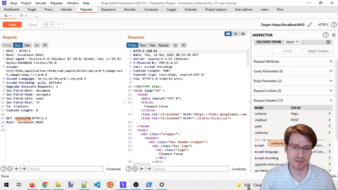Open Request pane options hamburger menu
Viewport: 338px width, 190px height.
click(x=45, y=45)
